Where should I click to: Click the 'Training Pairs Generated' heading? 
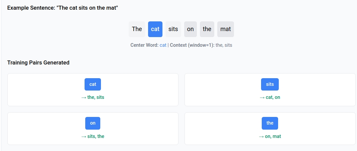click(38, 62)
